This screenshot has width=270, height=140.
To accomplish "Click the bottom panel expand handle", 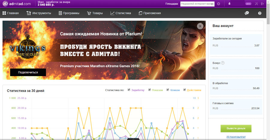I will (x=133, y=139).
